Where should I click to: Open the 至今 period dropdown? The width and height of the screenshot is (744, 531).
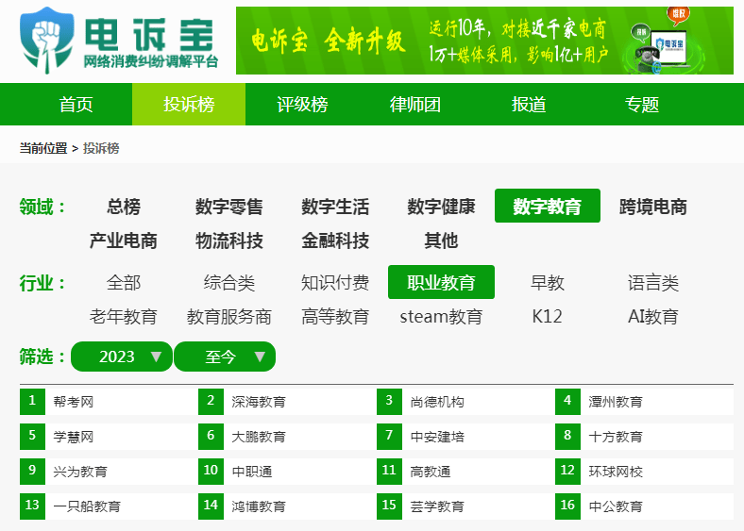[225, 357]
